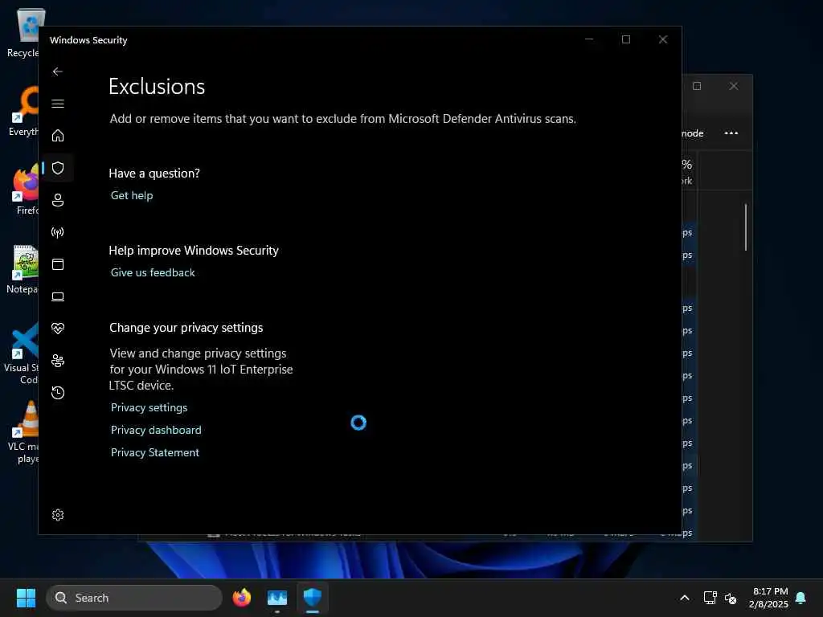This screenshot has height=617, width=823.
Task: Open Account protection person icon
Action: click(58, 200)
